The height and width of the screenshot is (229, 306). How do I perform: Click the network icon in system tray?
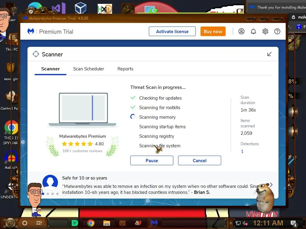pos(238,223)
